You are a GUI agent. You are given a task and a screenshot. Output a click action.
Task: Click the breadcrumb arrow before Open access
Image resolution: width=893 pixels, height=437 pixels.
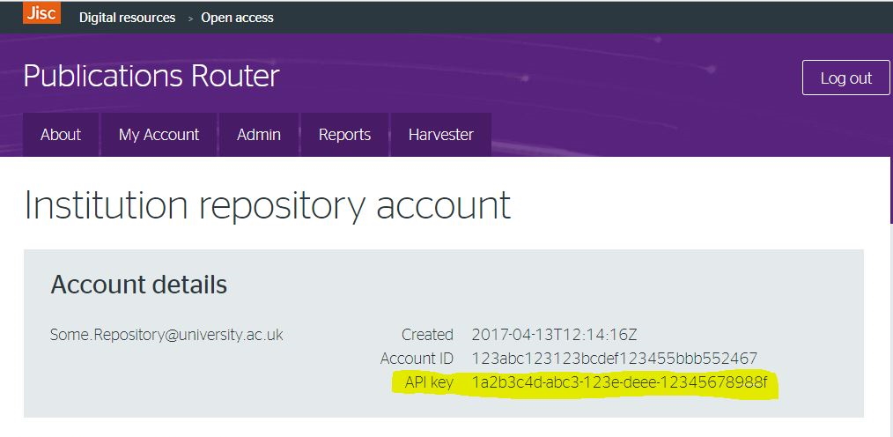(190, 19)
